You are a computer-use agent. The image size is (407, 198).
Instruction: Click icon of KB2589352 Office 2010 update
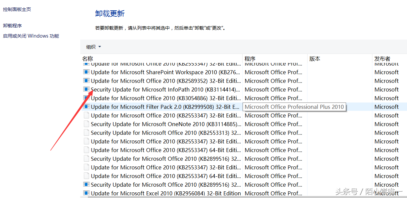(87, 81)
